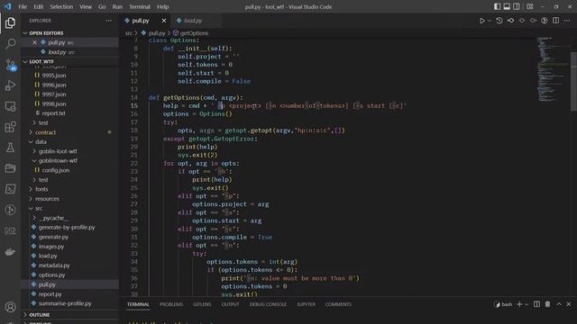Click src in the breadcrumb path

pyautogui.click(x=128, y=33)
